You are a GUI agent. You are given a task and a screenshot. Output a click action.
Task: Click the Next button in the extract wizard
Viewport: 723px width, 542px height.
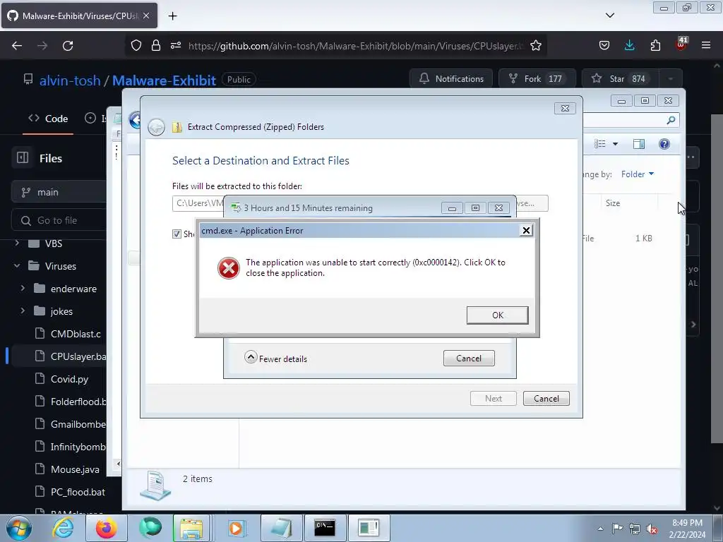pos(493,398)
